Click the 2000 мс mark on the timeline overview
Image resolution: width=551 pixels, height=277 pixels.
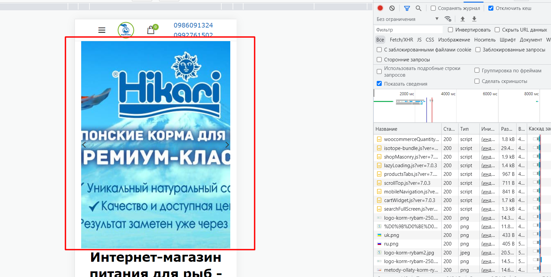point(407,94)
